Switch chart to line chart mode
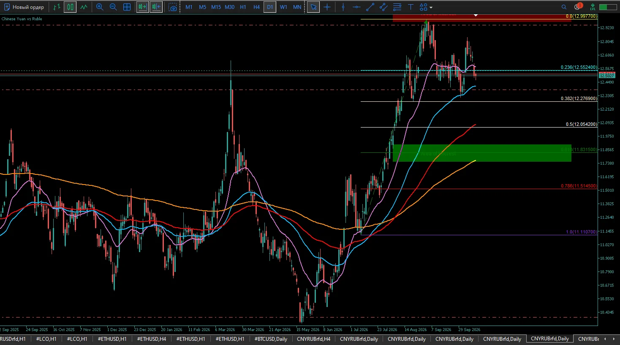 84,7
